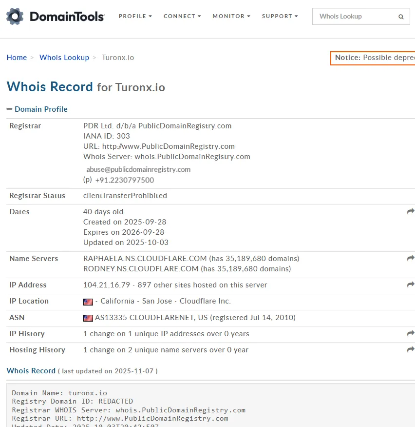Click the DomainTools gear logo
The height and width of the screenshot is (427, 415).
click(x=15, y=16)
